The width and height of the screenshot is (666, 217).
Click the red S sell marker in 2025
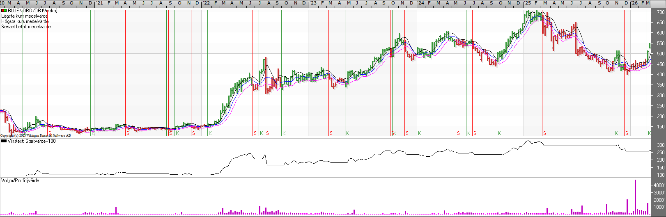[544, 133]
